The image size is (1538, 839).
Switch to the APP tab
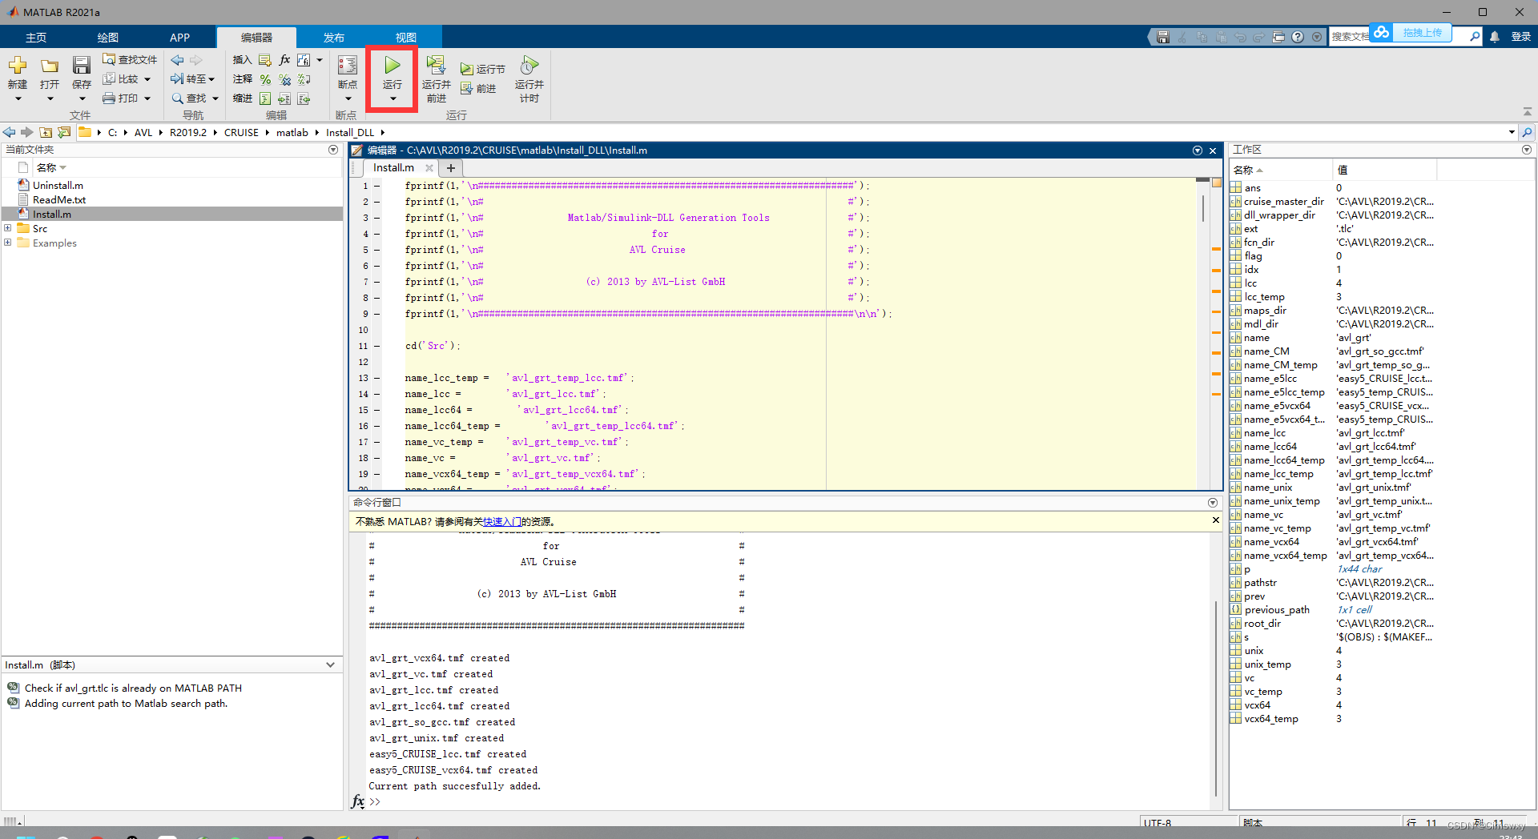tap(179, 38)
